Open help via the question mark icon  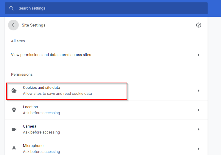[198, 25]
